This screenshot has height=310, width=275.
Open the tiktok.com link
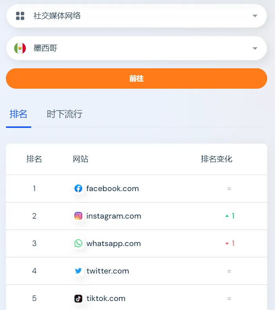tap(106, 298)
